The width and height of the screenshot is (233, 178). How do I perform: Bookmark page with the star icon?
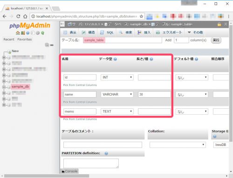(x=141, y=16)
